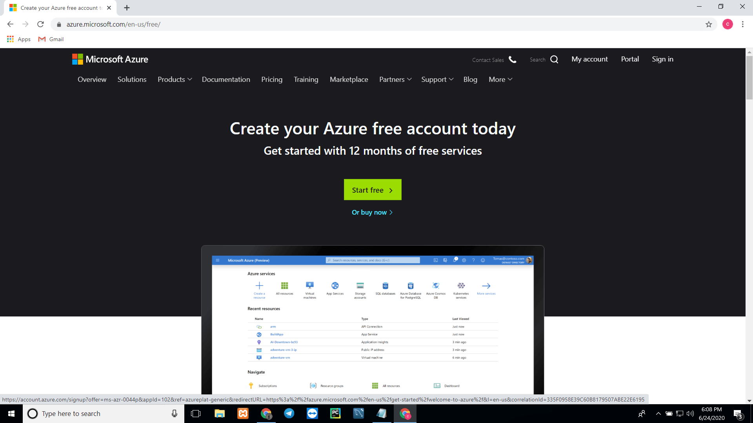This screenshot has width=753, height=423.
Task: Click the Azure portal preview image
Action: tap(373, 320)
